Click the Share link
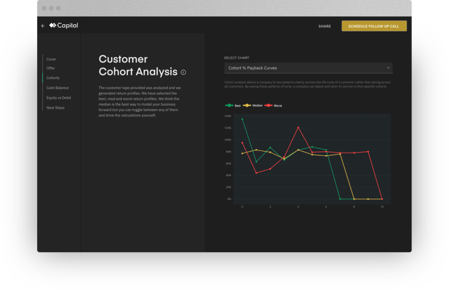This screenshot has width=449, height=290. 325,26
